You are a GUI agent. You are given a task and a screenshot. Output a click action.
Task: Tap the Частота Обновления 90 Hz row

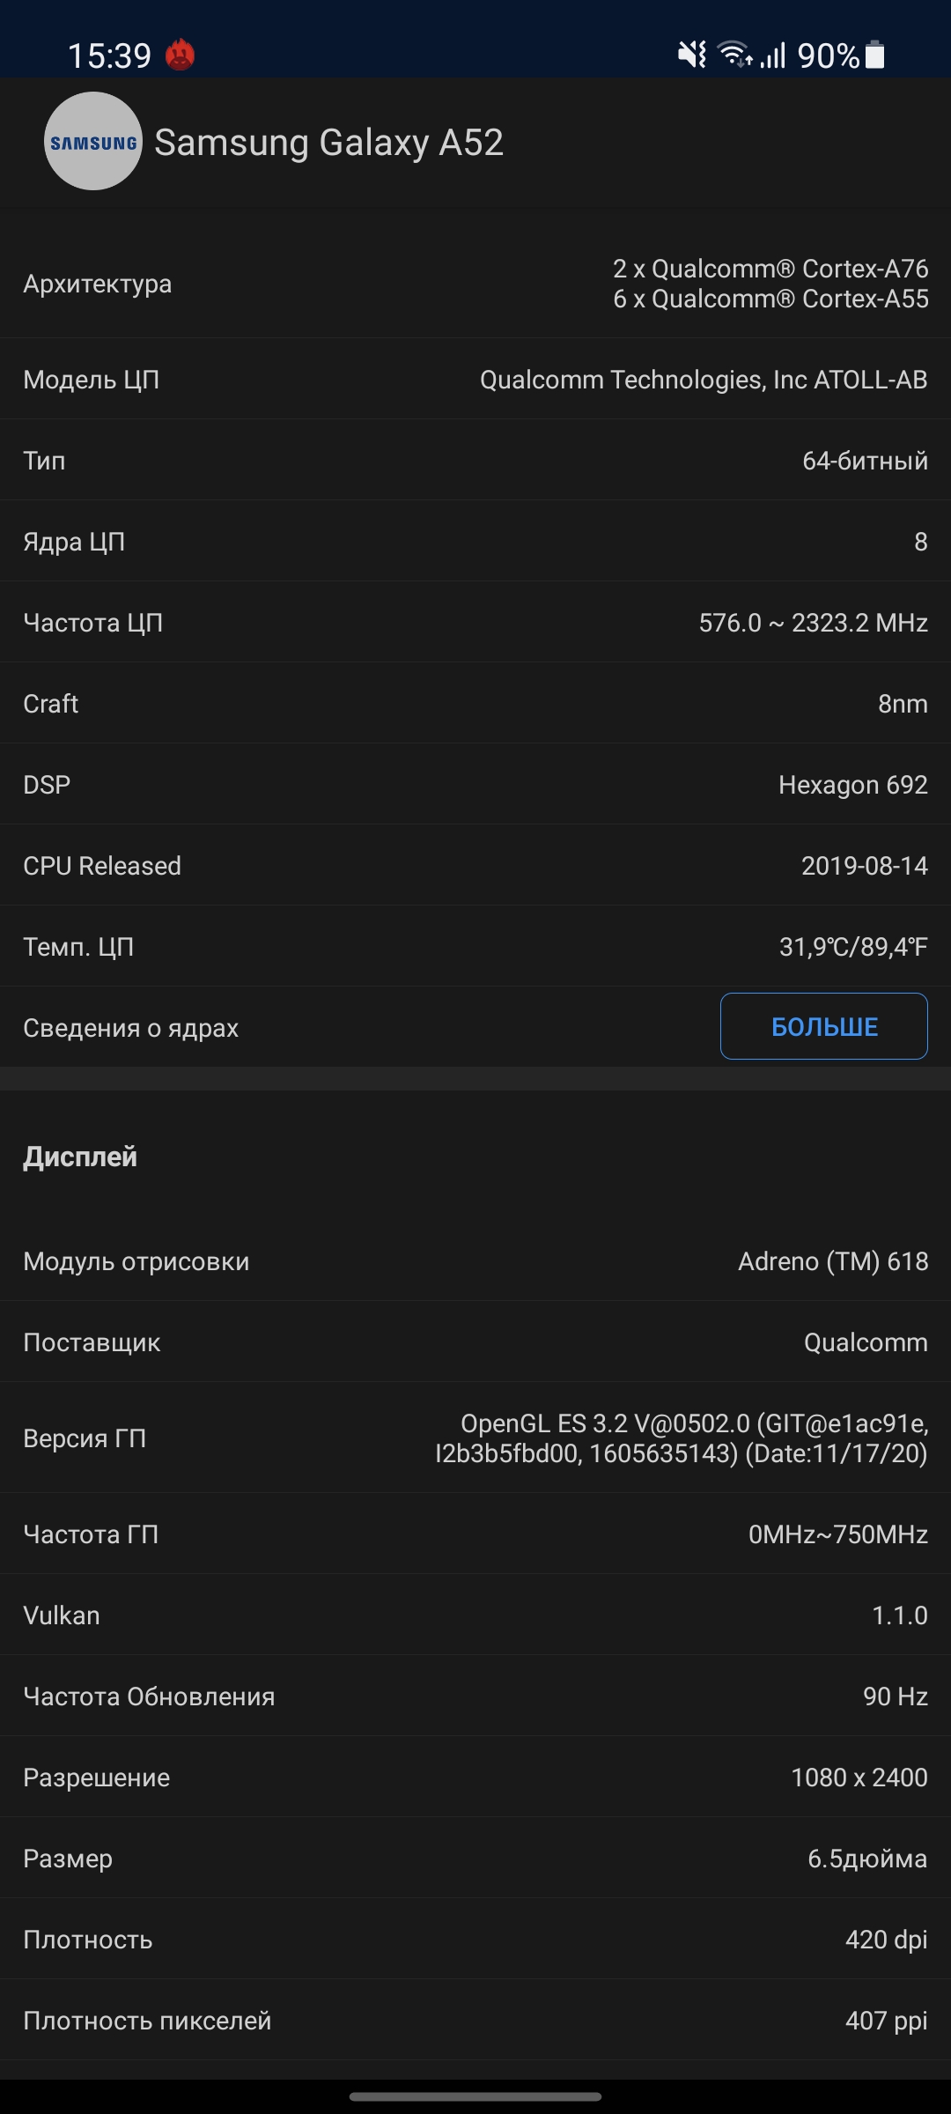coord(475,1696)
